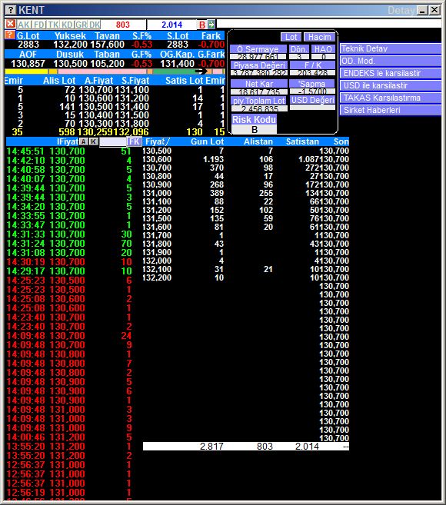Toggle the small K button beside IFiyat

94,141
